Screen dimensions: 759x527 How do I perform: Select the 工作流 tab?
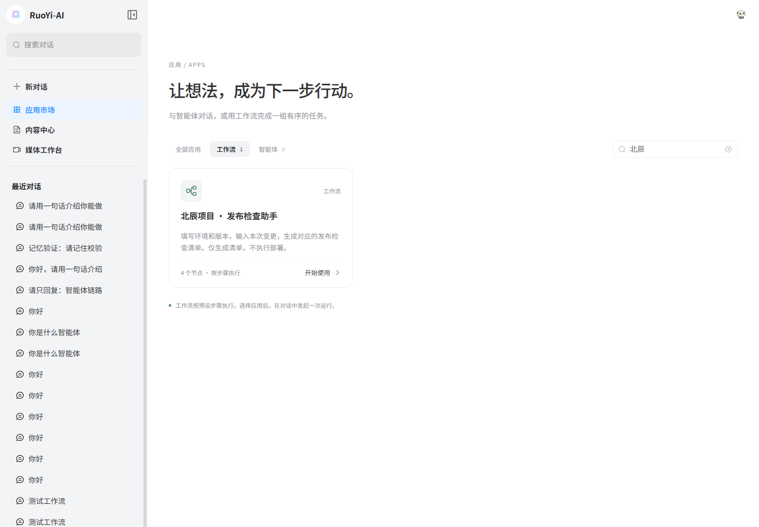point(230,149)
